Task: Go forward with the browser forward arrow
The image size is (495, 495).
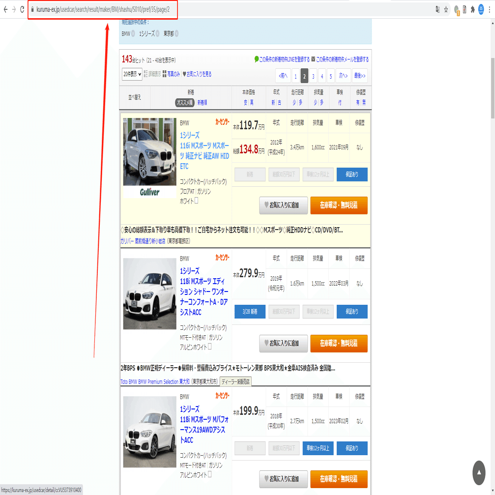Action: click(14, 9)
